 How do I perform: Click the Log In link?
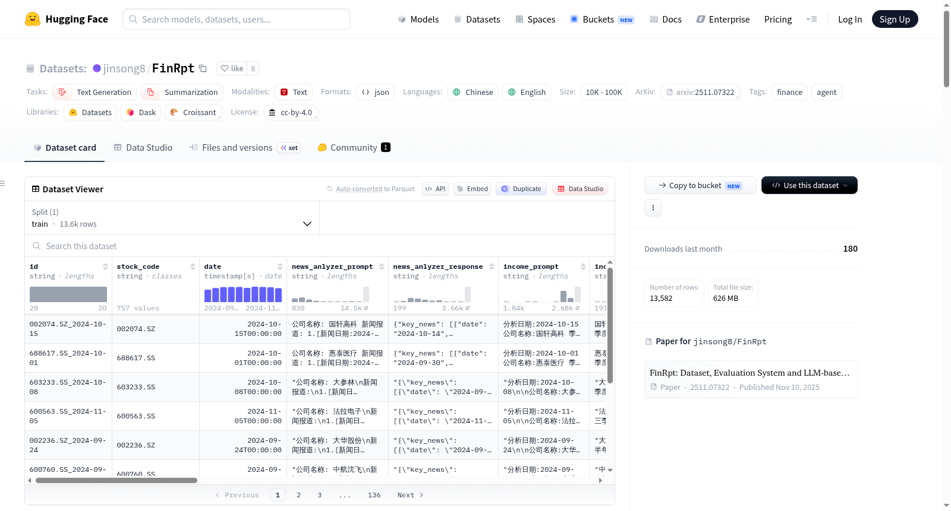click(x=849, y=19)
